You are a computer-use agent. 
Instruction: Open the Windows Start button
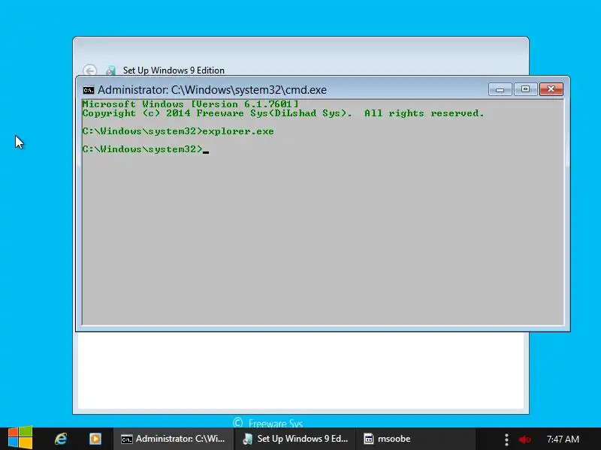click(x=20, y=438)
